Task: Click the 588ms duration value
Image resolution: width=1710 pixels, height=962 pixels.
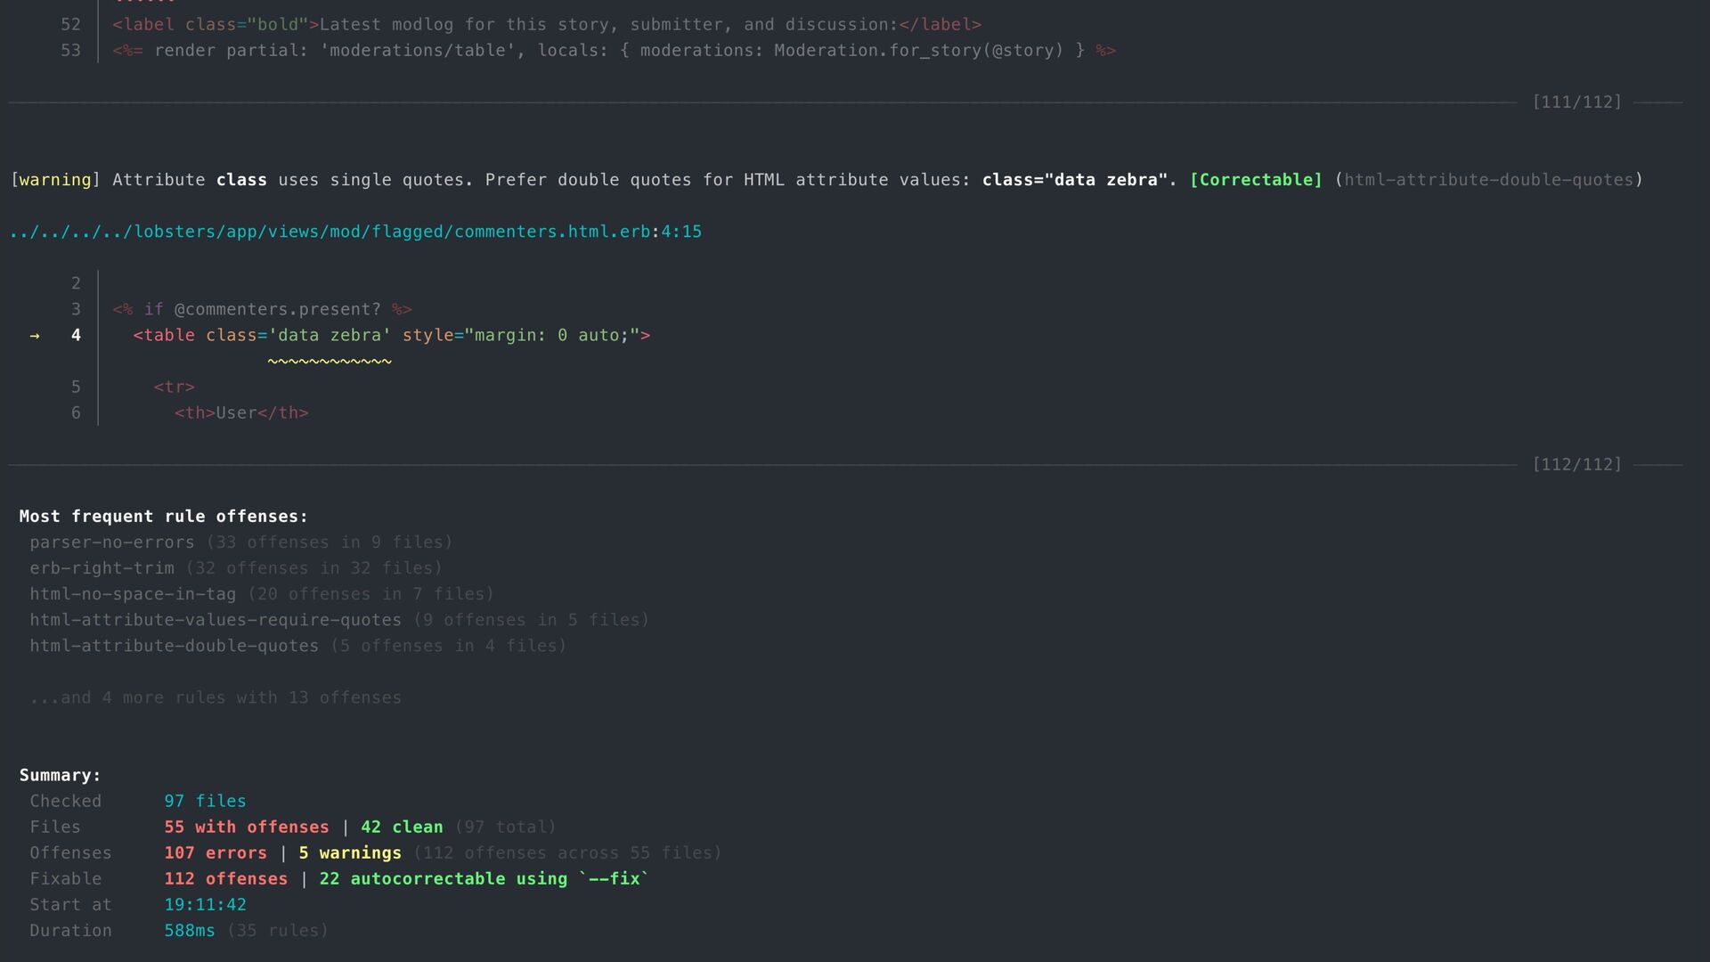Action: (189, 931)
